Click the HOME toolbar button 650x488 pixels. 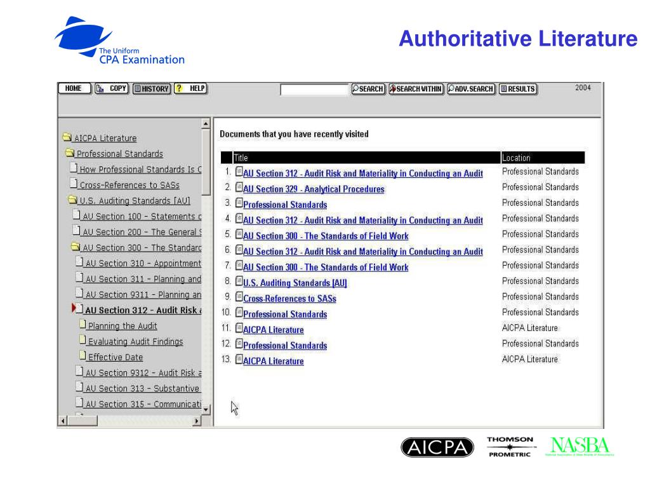pyautogui.click(x=74, y=88)
